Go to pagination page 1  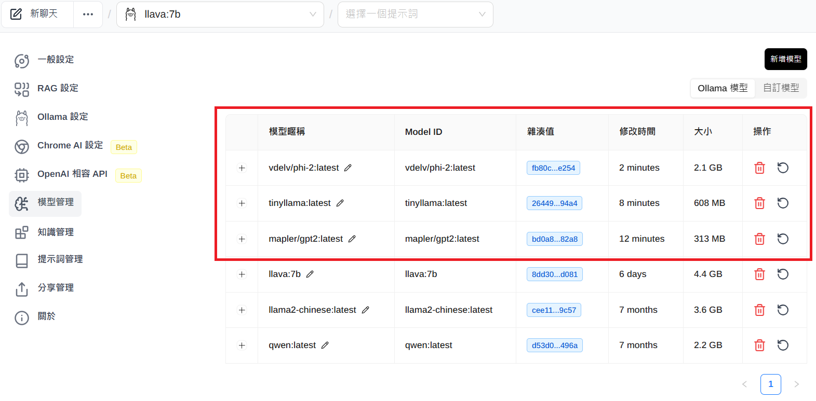point(770,384)
